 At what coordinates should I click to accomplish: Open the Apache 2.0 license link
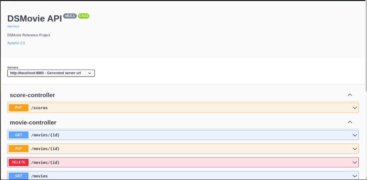point(16,43)
